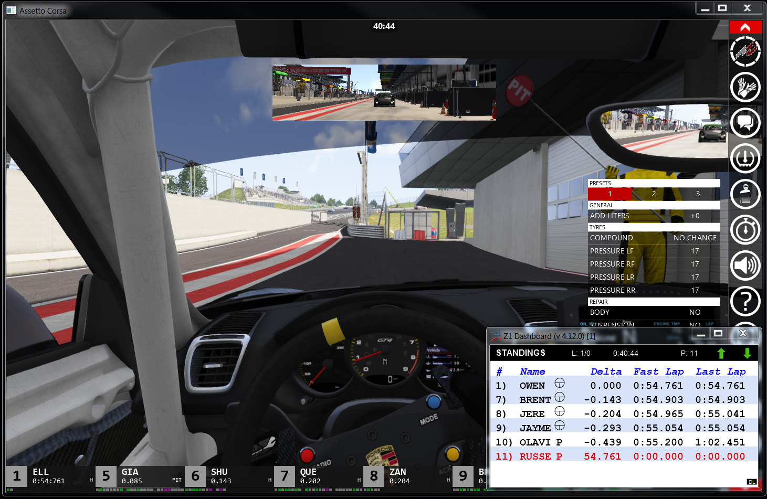Click the 40:44 session timer

384,26
